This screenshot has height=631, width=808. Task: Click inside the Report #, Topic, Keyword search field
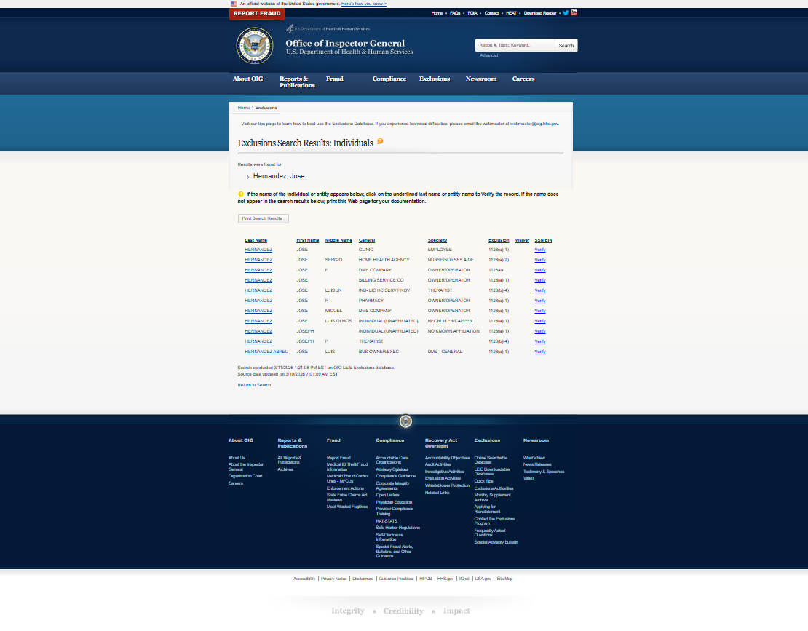click(513, 44)
